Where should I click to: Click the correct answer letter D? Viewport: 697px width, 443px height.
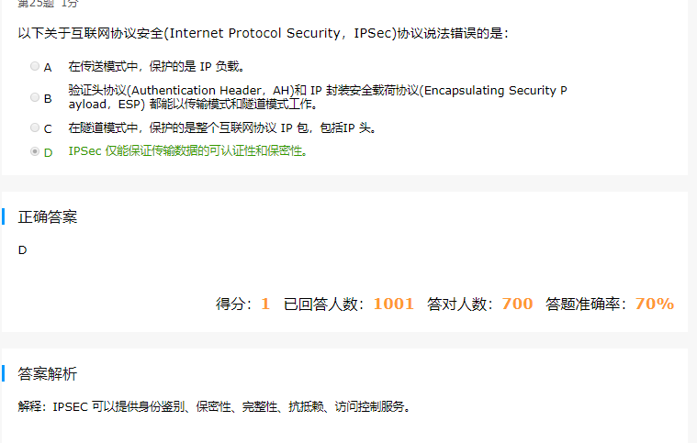pos(22,250)
